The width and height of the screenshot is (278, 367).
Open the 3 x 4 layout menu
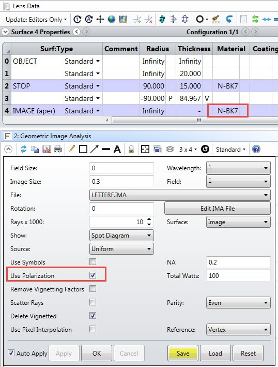pyautogui.click(x=188, y=149)
